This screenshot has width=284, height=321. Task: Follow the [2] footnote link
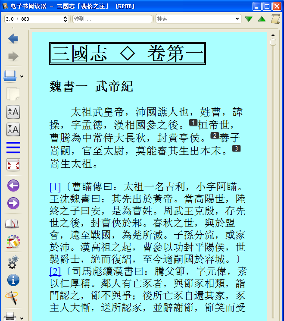click(x=55, y=272)
